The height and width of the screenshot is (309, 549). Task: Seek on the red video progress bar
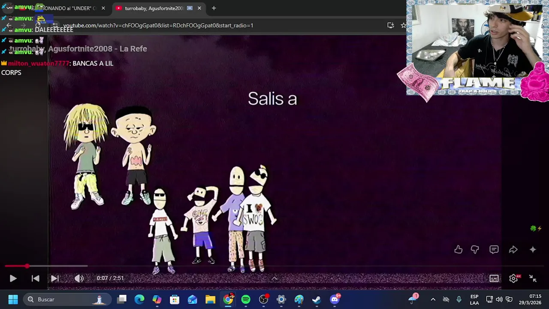pyautogui.click(x=274, y=266)
